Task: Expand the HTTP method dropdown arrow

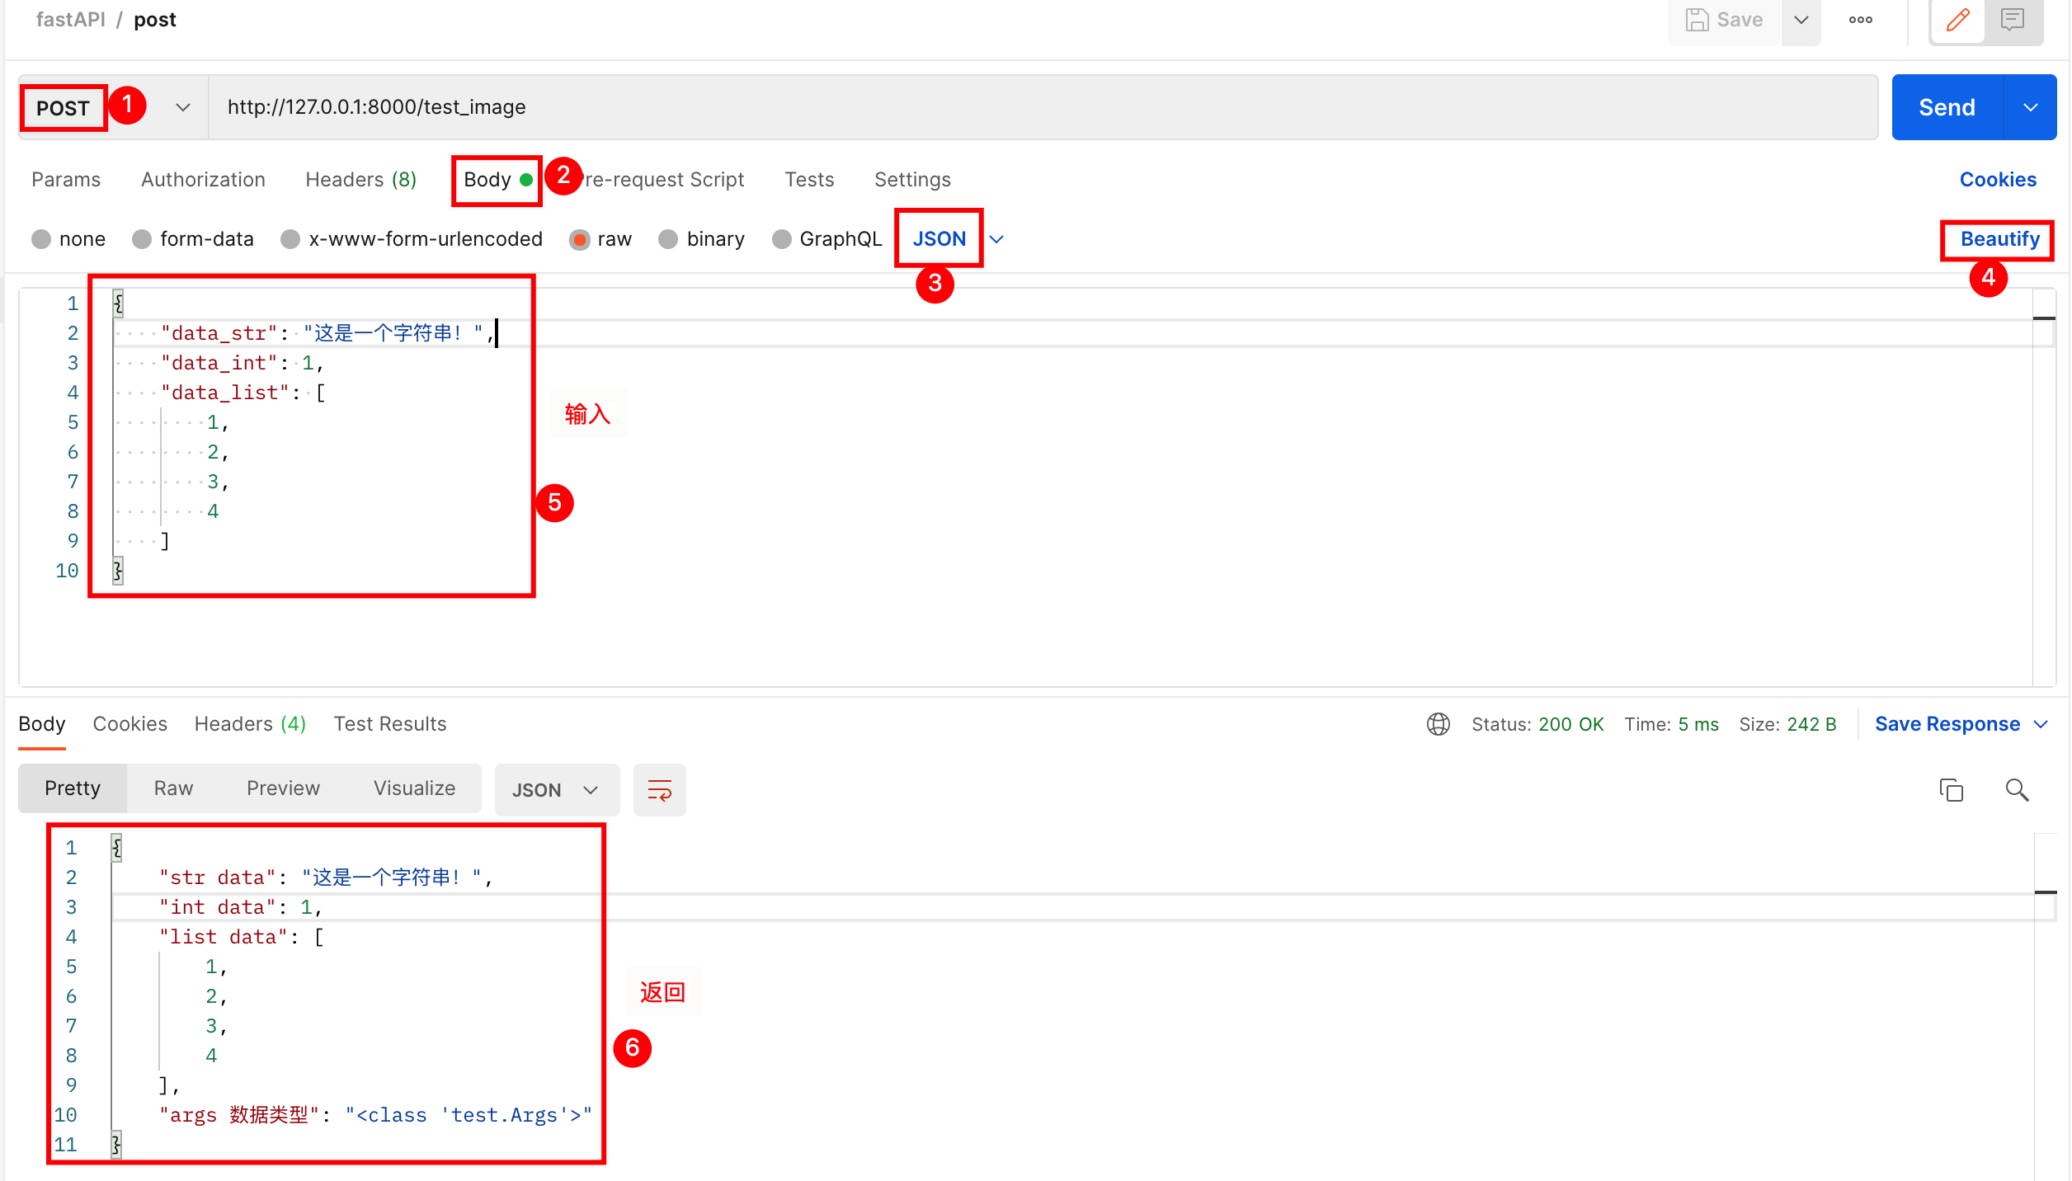Action: 183,107
